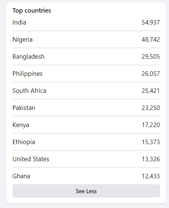
Task: Collapse the list with See Less
Action: click(86, 191)
